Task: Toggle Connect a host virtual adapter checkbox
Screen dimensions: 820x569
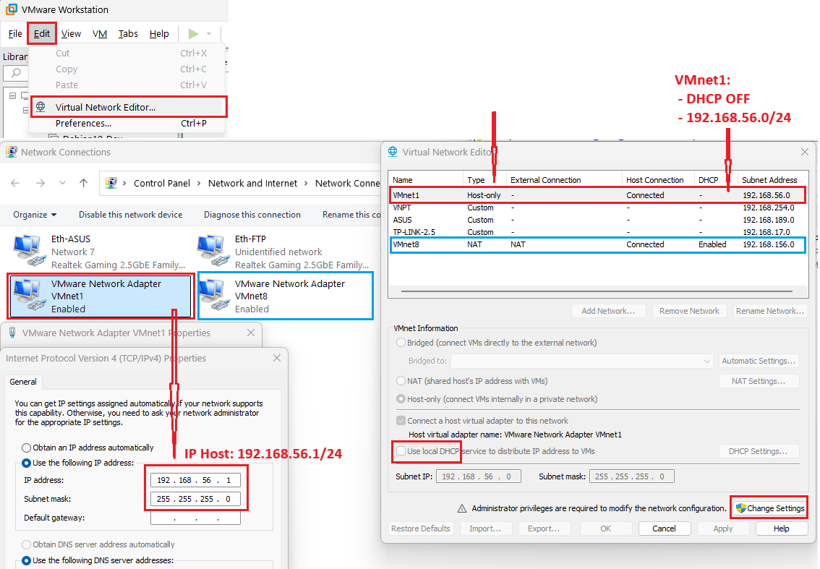Action: [x=401, y=421]
